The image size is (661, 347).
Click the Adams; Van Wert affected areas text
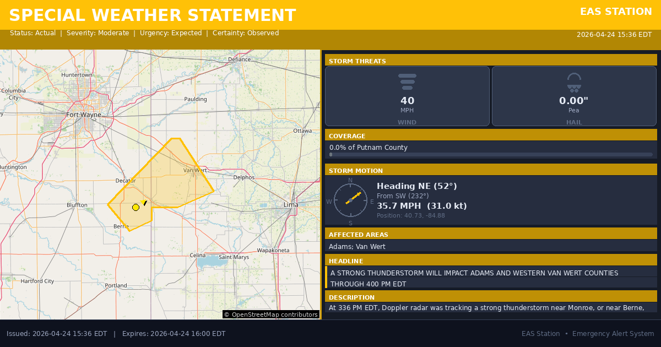click(357, 247)
